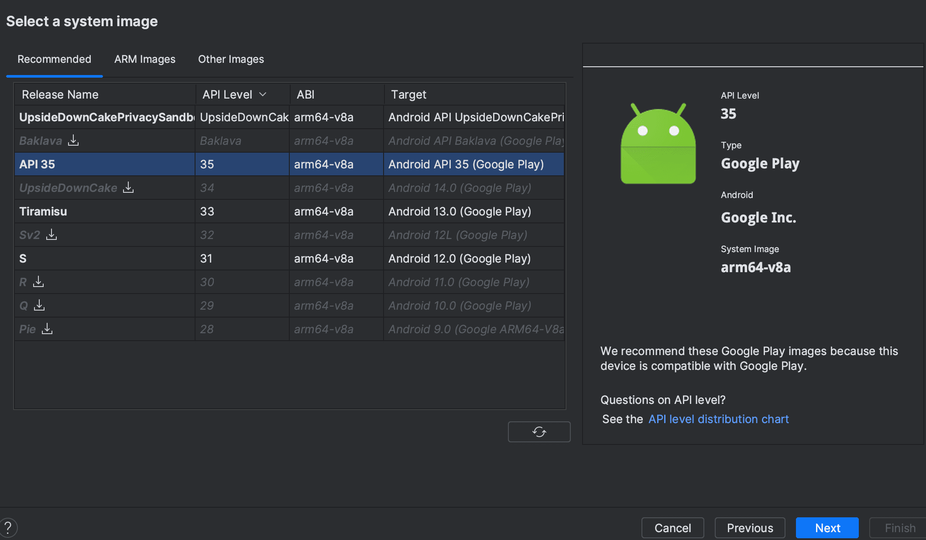The height and width of the screenshot is (540, 926).
Task: Refresh the system image list
Action: point(539,432)
